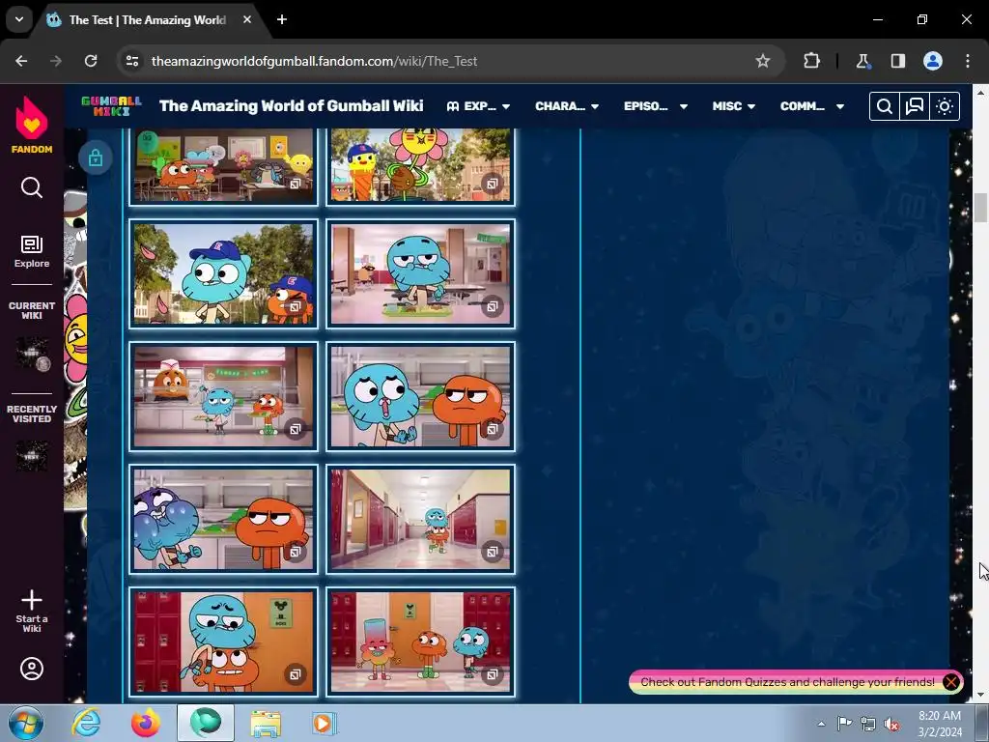989x742 pixels.
Task: Open the Chrome profile avatar
Action: (933, 61)
